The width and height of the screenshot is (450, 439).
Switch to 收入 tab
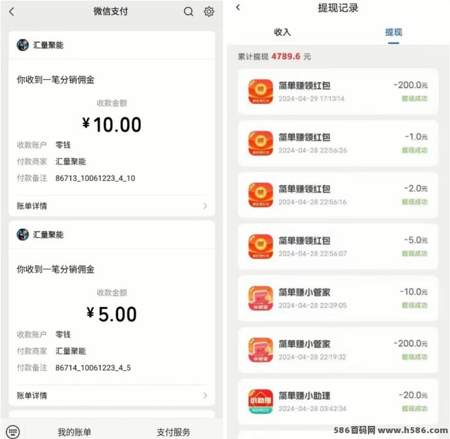pos(282,32)
